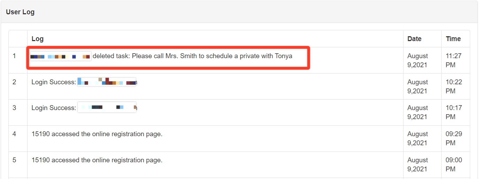Viewport: 479px width, 179px height.
Task: Click the Login Success entry in row 3
Action: (84, 108)
